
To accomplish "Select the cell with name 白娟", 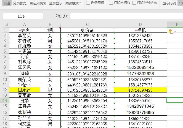I will click(x=25, y=100).
